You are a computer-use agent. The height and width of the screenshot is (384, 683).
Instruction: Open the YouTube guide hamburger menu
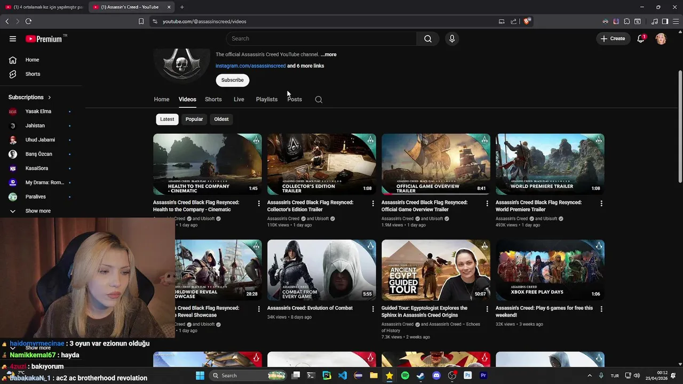(x=13, y=38)
